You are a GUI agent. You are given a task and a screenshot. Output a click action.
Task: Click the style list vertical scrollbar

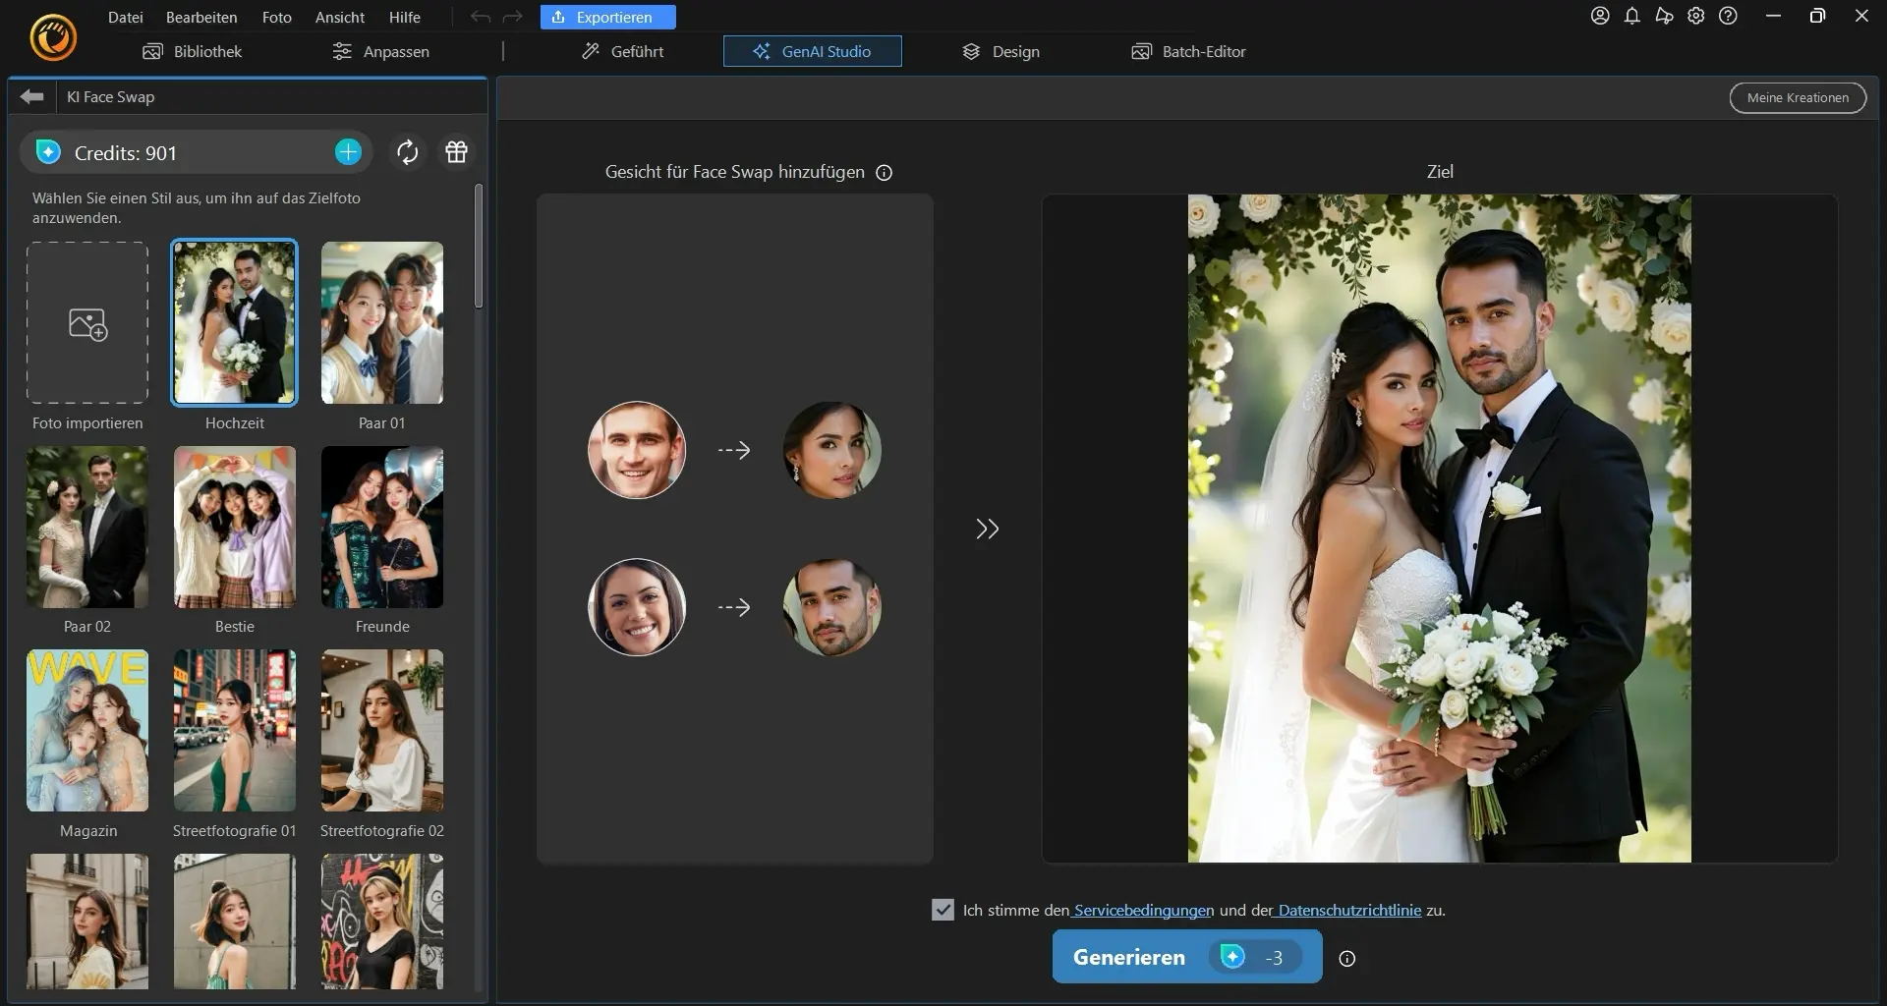click(479, 246)
